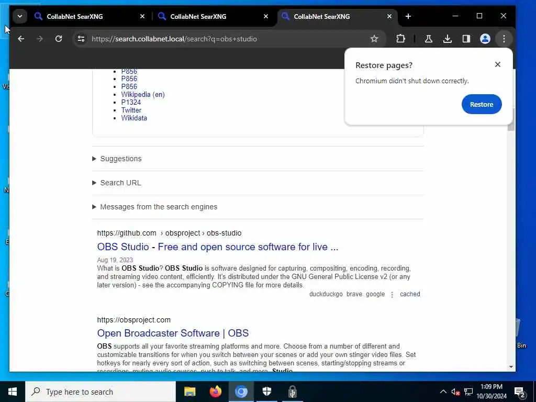Reload the current page
The image size is (536, 402).
click(59, 39)
